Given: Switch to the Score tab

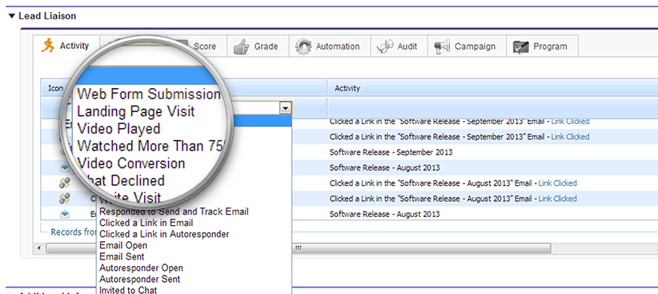Looking at the screenshot, I should point(205,46).
